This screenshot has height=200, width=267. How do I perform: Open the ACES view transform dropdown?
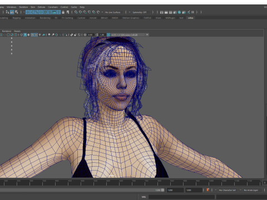[x=130, y=35]
